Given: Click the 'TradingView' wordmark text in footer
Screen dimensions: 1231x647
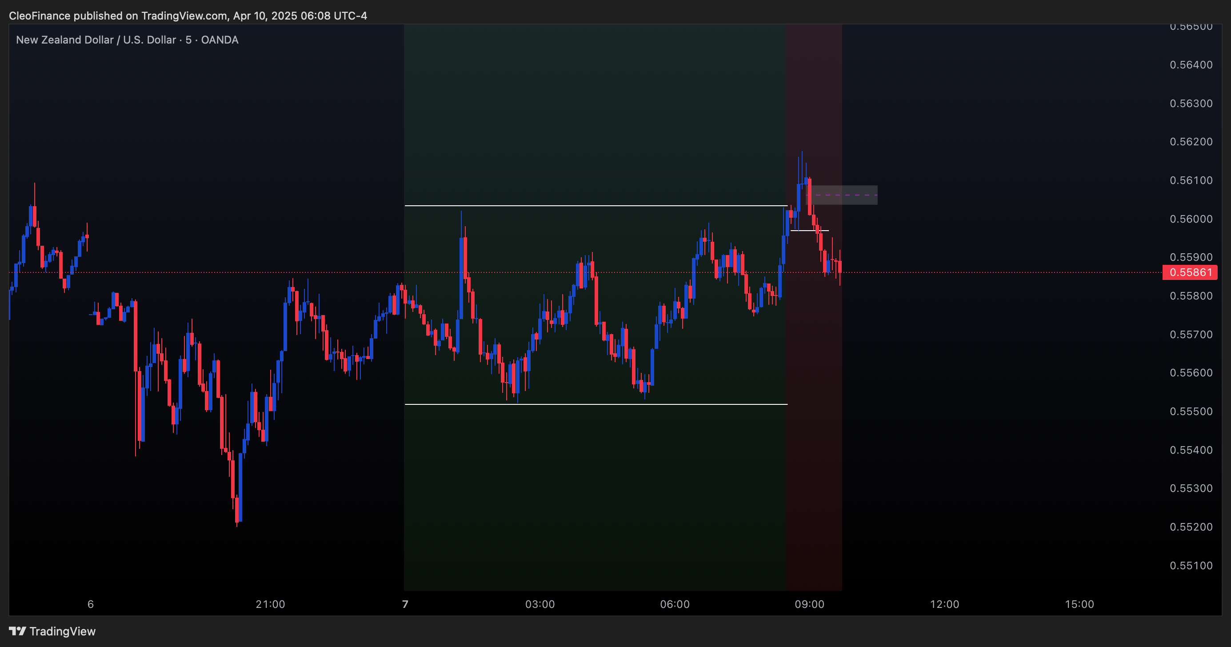Looking at the screenshot, I should 63,632.
